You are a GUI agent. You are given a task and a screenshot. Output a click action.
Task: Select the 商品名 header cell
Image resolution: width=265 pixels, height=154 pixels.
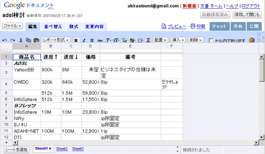pyautogui.click(x=26, y=57)
